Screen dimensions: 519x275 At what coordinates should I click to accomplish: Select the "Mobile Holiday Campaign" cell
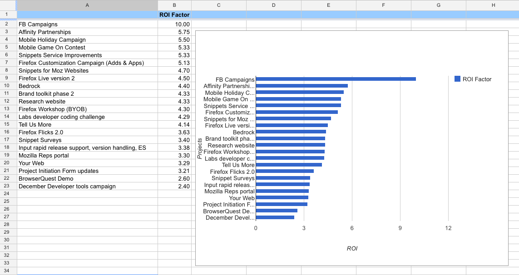tap(87, 40)
